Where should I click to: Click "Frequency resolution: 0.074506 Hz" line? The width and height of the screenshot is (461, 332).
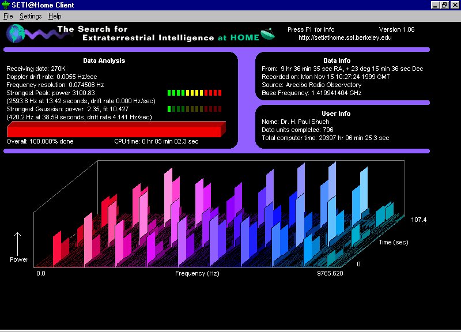click(55, 85)
